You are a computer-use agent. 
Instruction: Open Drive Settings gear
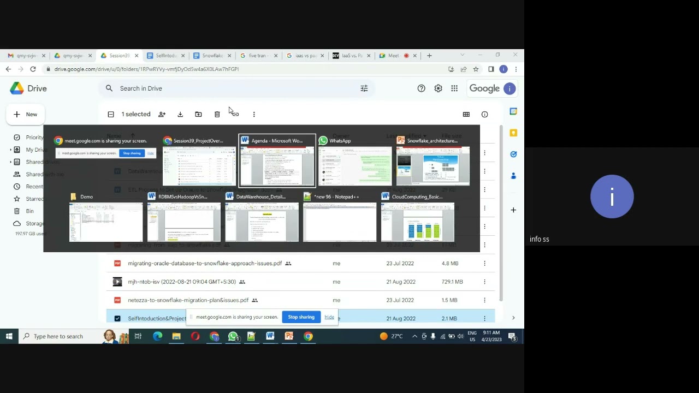click(x=438, y=88)
